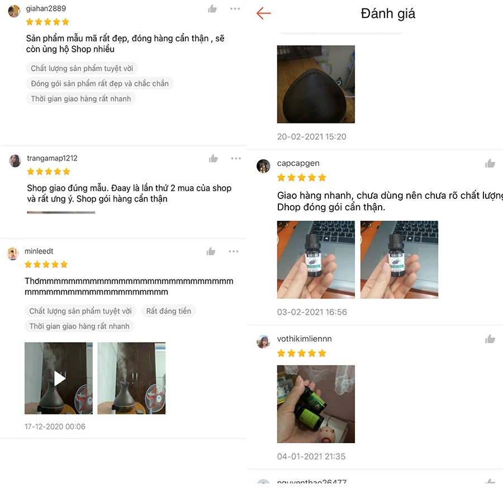
Task: Tap the like icon for vothikimliennn
Action: pyautogui.click(x=490, y=339)
